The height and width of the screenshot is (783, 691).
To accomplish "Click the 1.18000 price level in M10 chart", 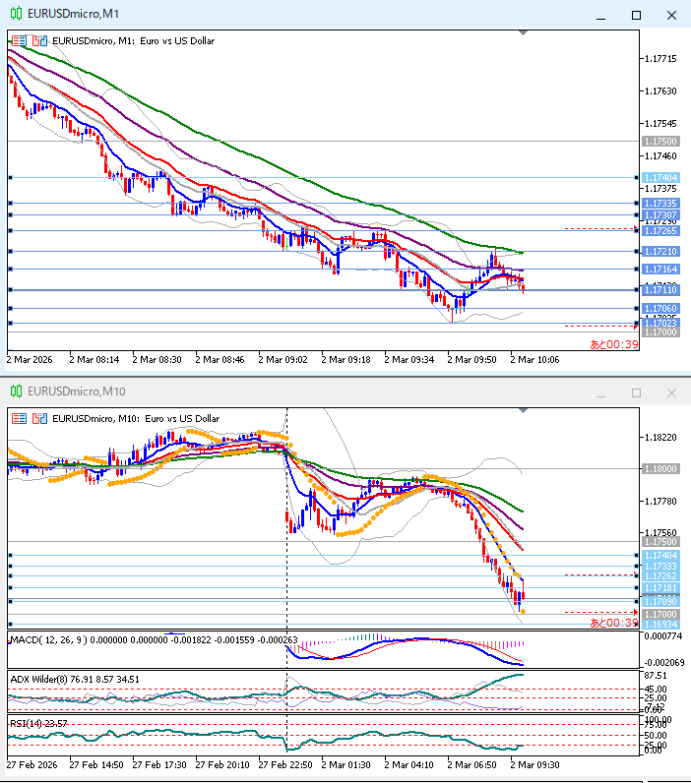I will [x=660, y=469].
